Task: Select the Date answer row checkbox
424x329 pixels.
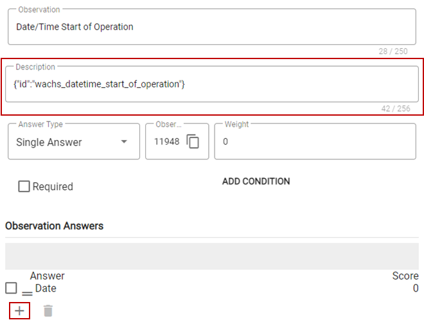Action: click(11, 288)
